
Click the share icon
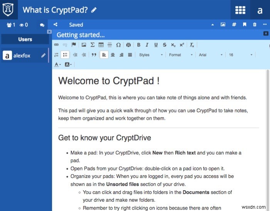point(56,25)
